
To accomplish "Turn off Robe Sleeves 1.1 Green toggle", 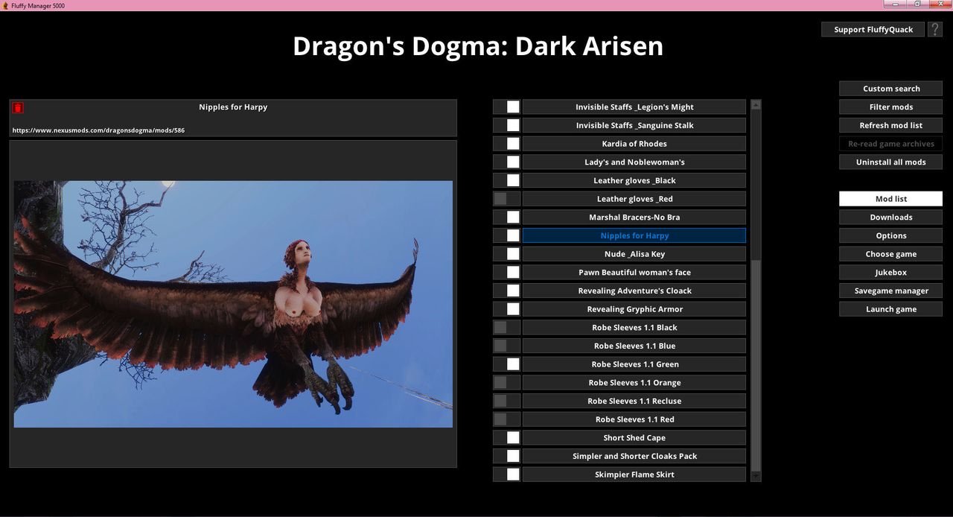I will (x=506, y=364).
